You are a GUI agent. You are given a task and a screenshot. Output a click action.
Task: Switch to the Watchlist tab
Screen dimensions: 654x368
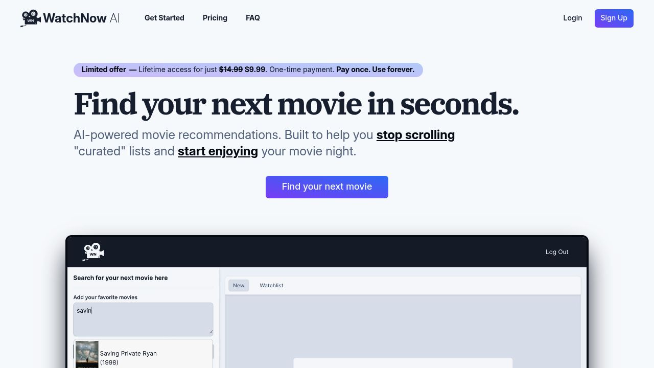(x=271, y=286)
